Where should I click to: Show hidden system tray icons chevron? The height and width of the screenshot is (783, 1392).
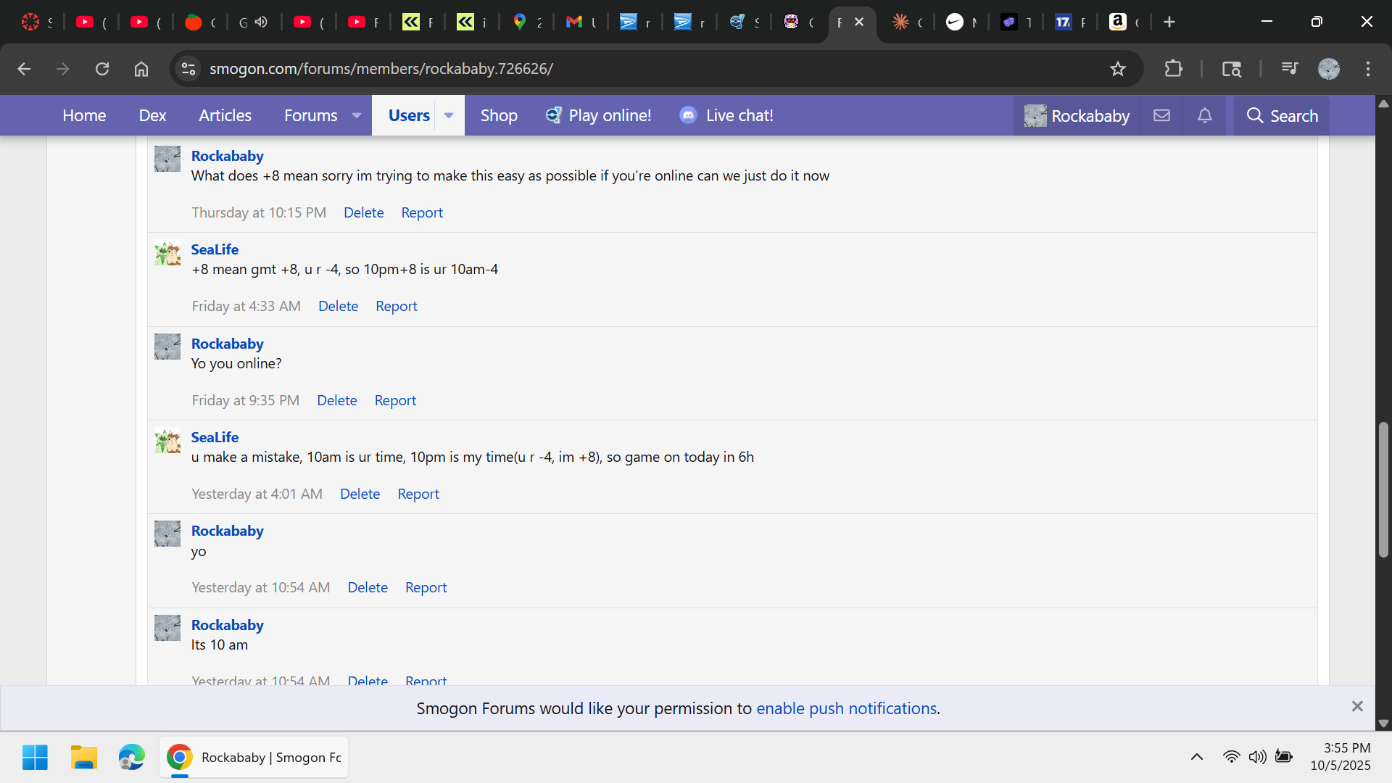click(x=1197, y=757)
